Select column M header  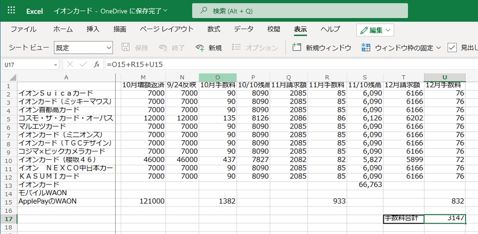point(143,78)
